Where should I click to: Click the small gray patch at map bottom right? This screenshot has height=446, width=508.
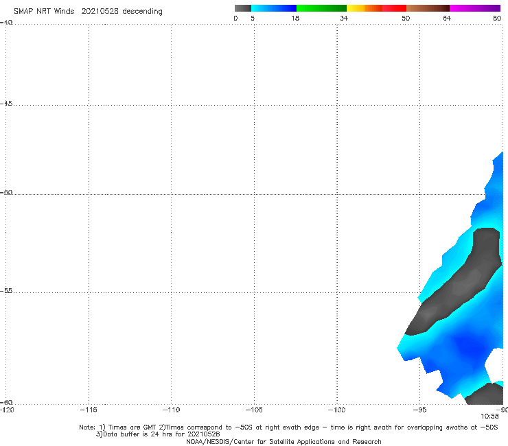[x=485, y=394]
